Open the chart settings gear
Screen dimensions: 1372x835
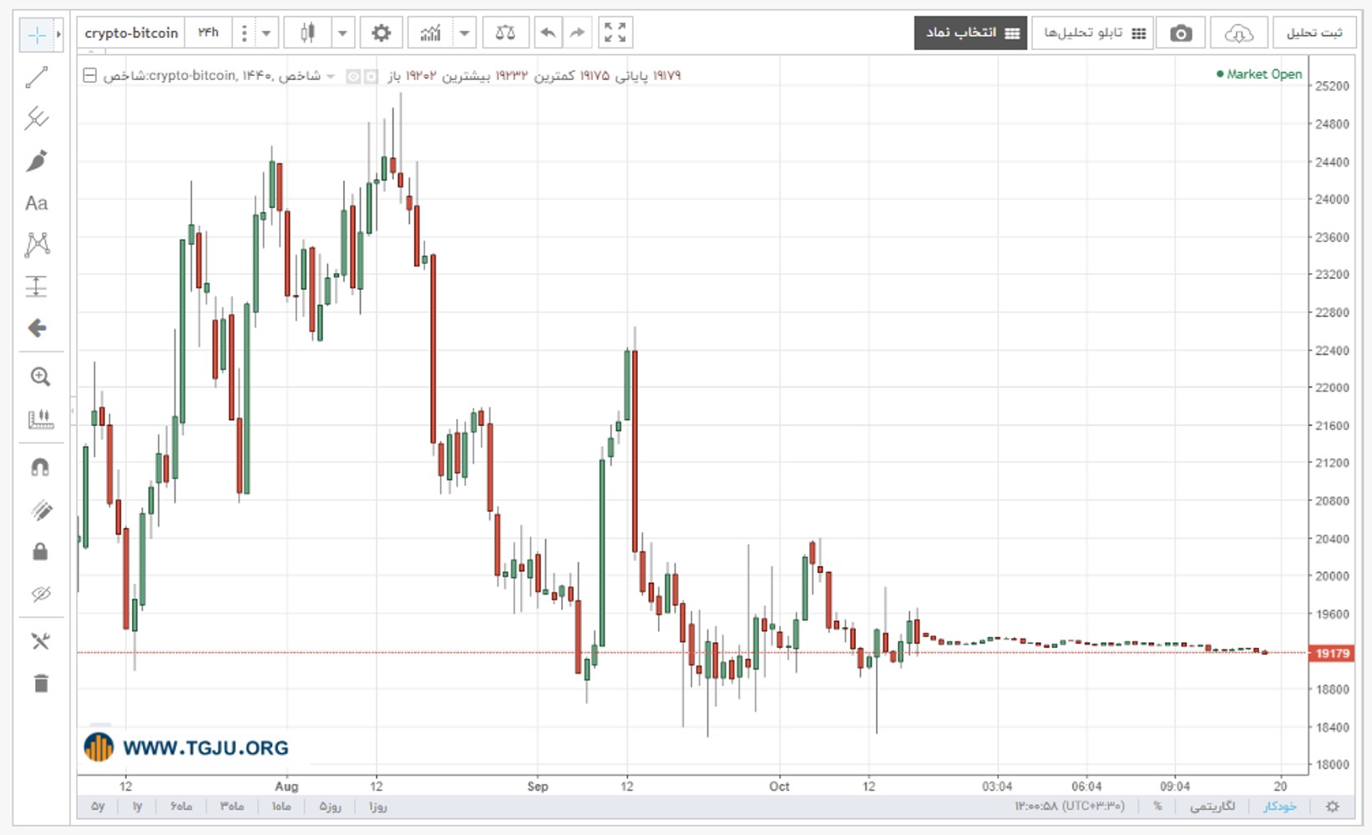click(381, 33)
